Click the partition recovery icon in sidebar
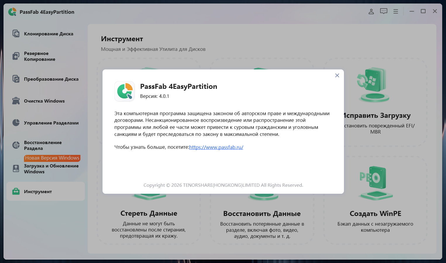This screenshot has height=263, width=446. pos(16,145)
